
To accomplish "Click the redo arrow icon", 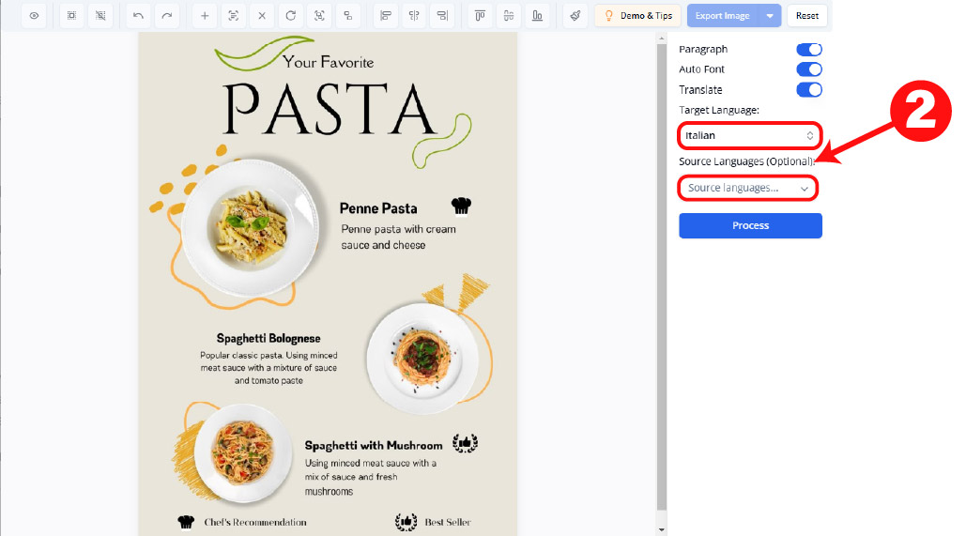I will click(x=166, y=16).
